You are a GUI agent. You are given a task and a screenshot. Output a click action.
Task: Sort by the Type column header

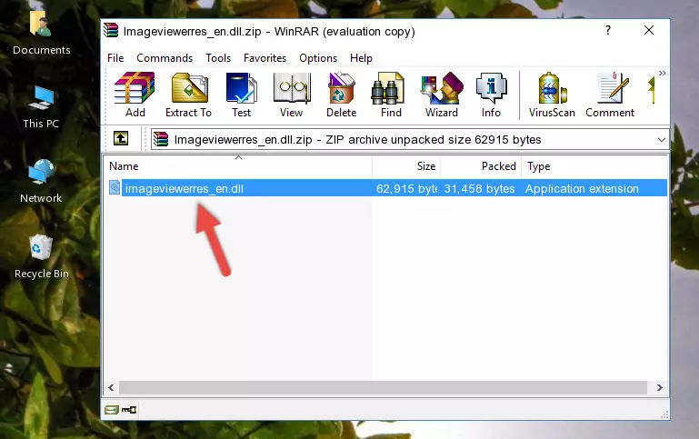pyautogui.click(x=594, y=165)
